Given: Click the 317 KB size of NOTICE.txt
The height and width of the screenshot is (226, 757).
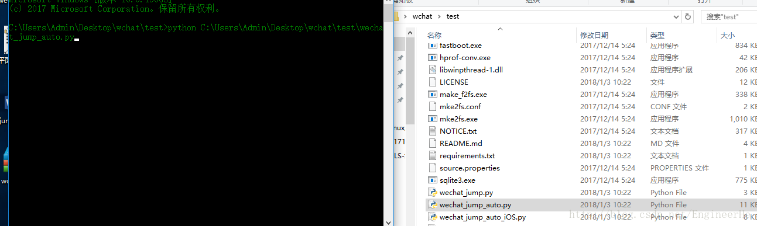Looking at the screenshot, I should (x=746, y=131).
